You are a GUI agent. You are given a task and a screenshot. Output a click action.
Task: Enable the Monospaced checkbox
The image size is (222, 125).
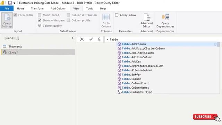pos(40,15)
